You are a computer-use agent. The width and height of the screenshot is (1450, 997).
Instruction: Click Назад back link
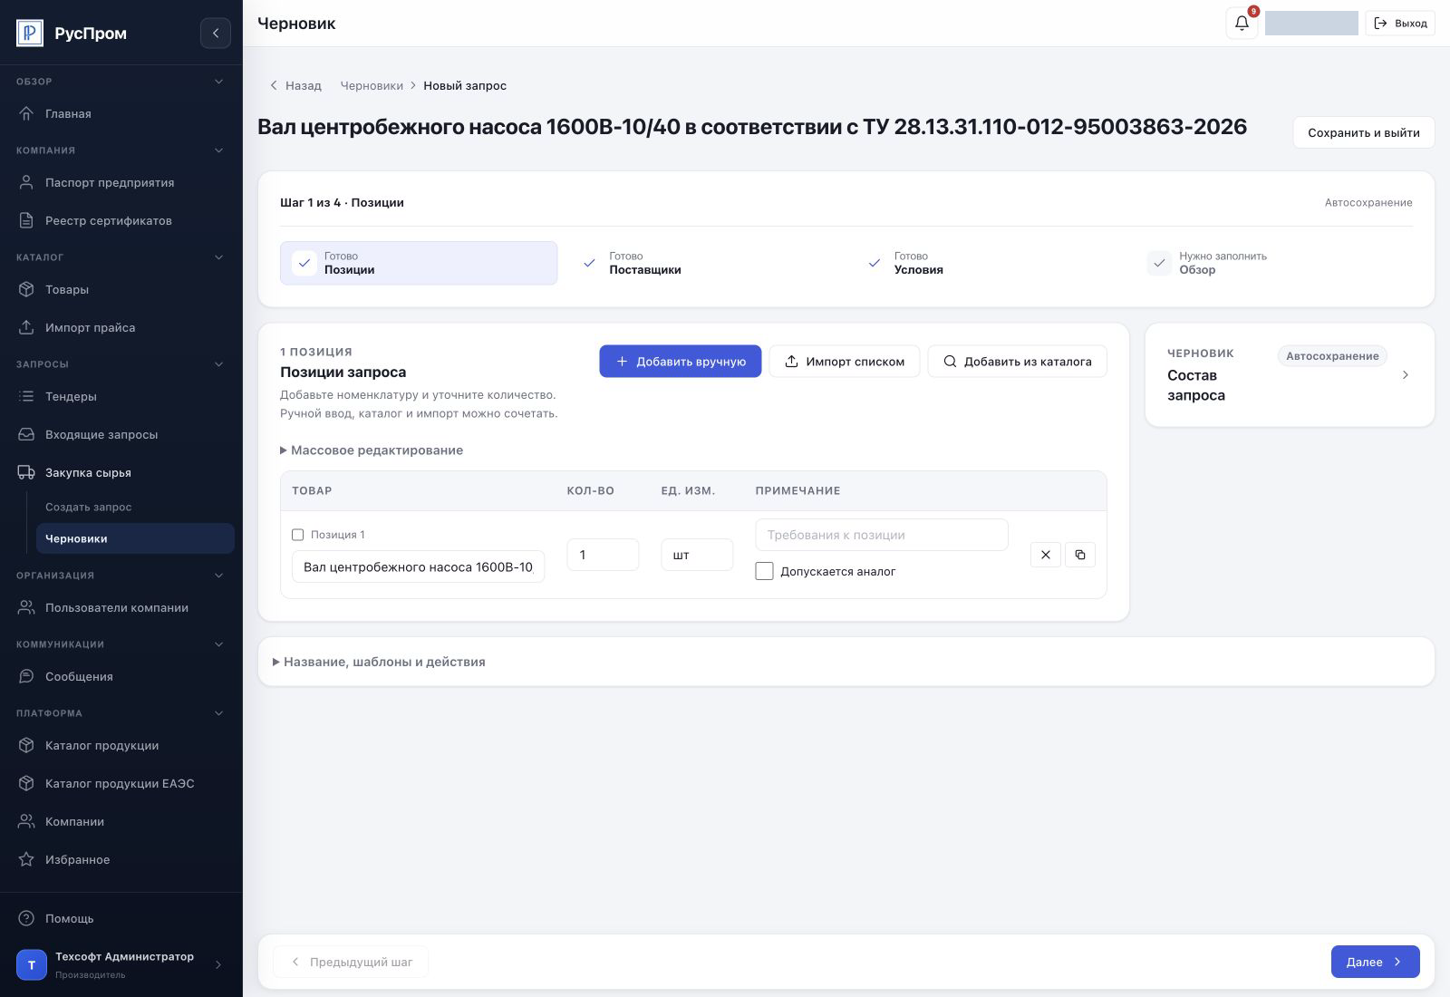tap(295, 85)
